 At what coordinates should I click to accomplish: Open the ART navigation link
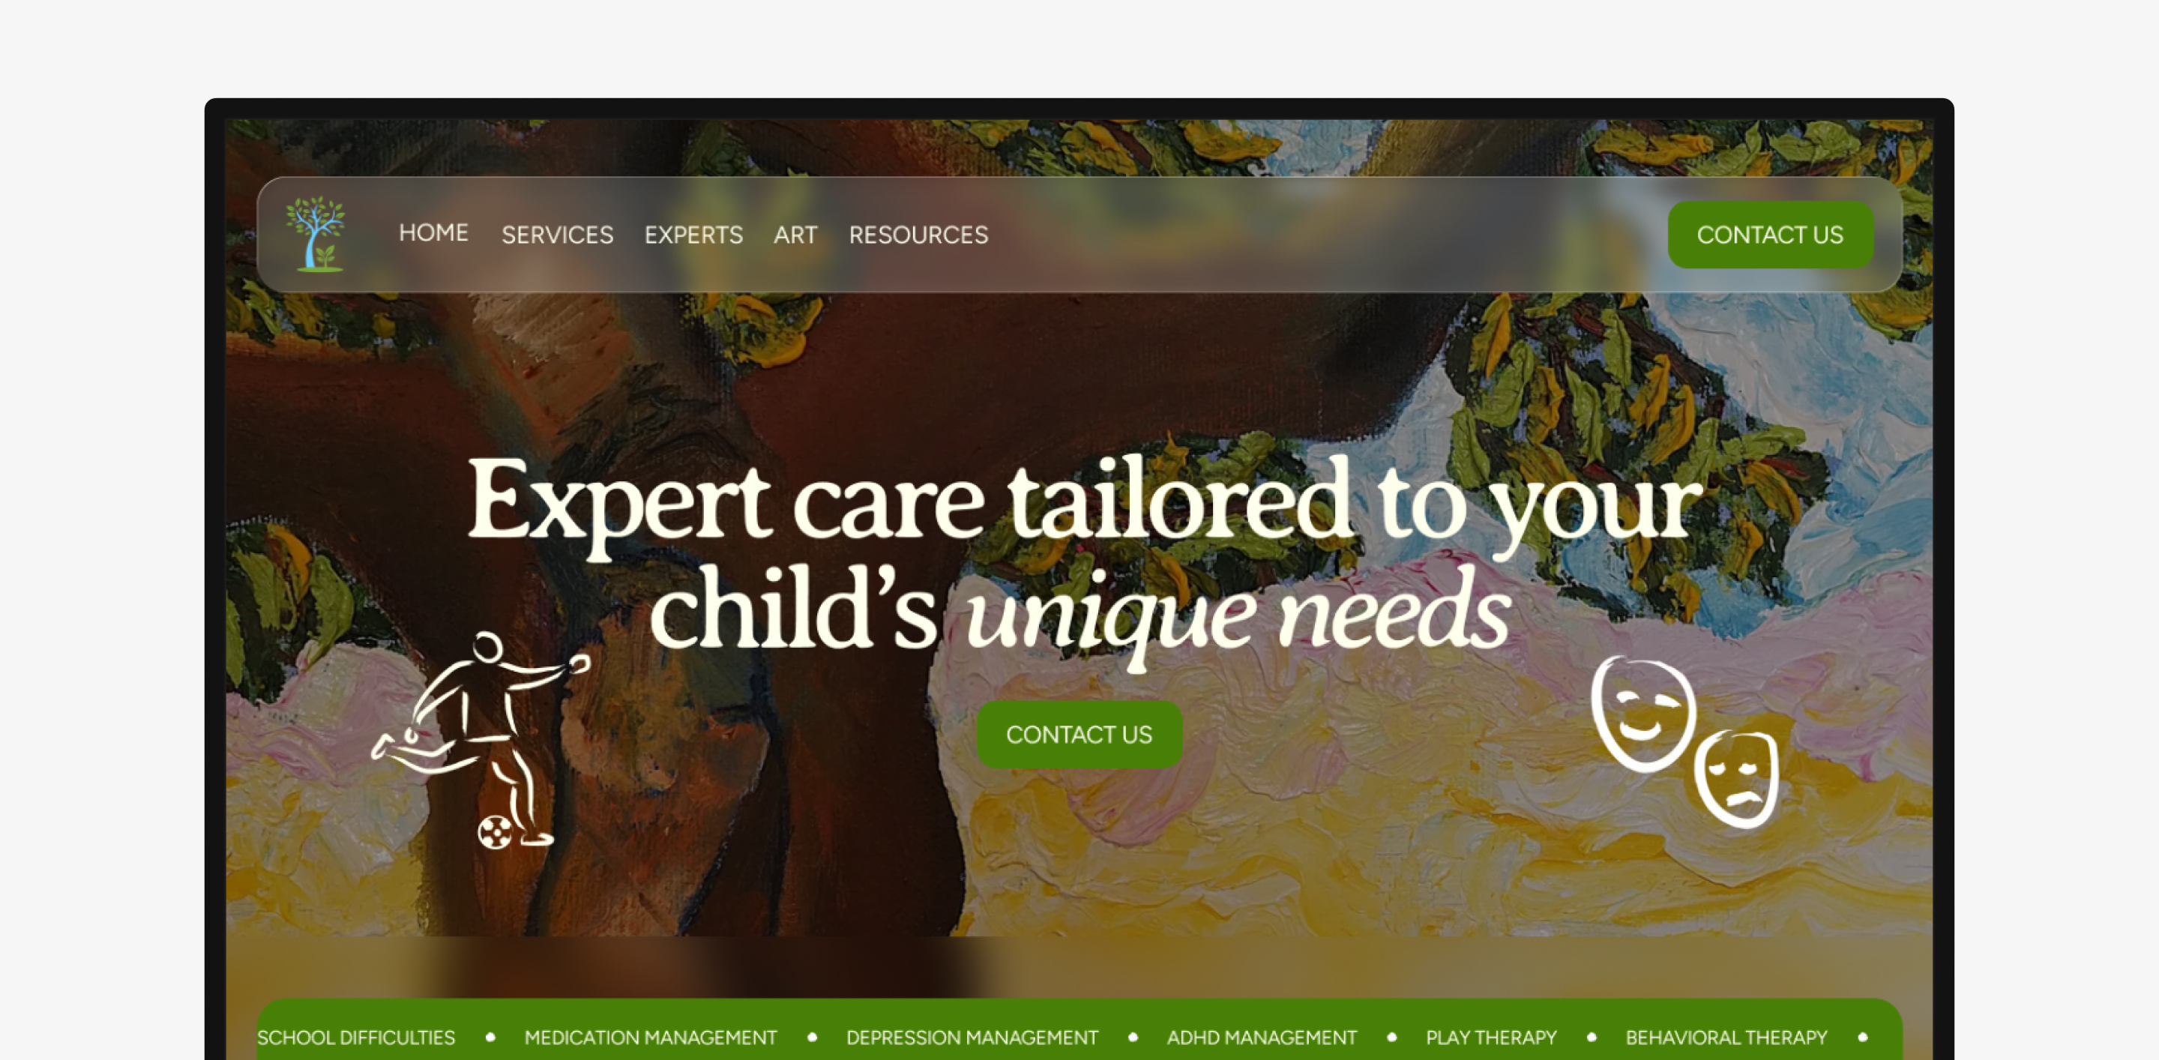pyautogui.click(x=795, y=235)
